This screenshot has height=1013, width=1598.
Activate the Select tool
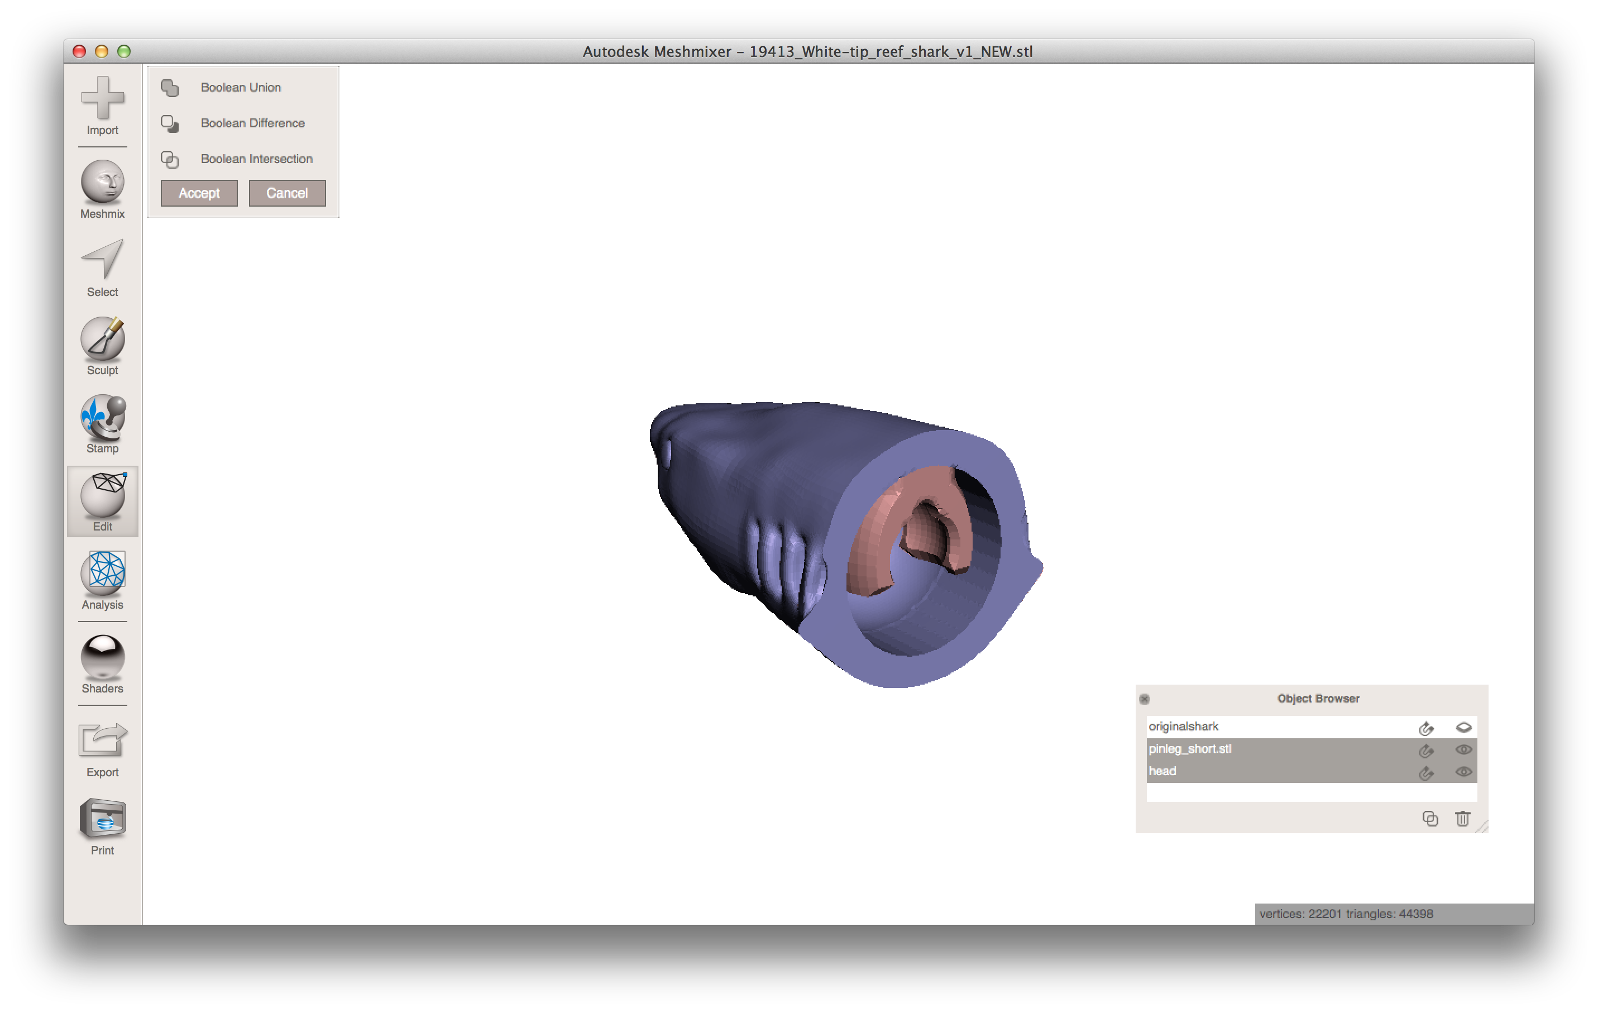102,268
